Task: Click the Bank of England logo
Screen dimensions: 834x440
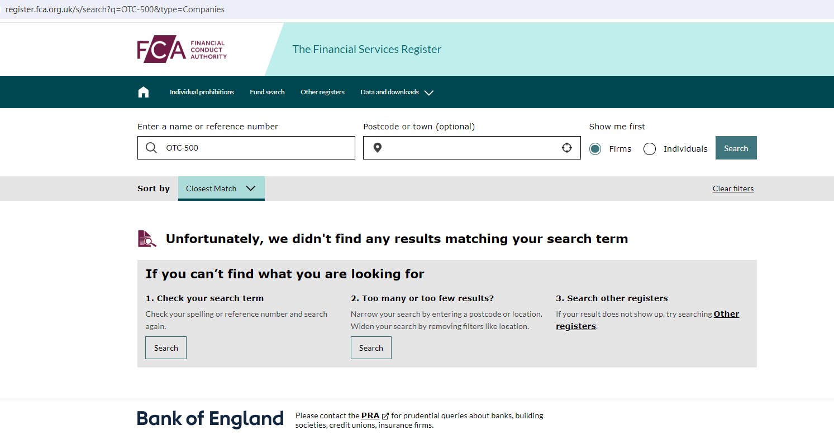Action: point(210,419)
